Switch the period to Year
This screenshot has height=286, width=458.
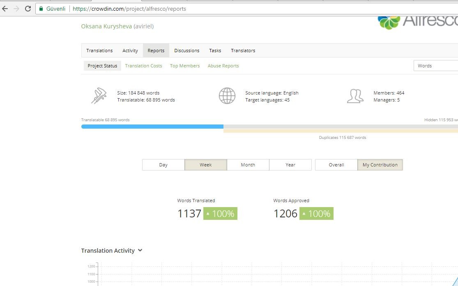(290, 165)
